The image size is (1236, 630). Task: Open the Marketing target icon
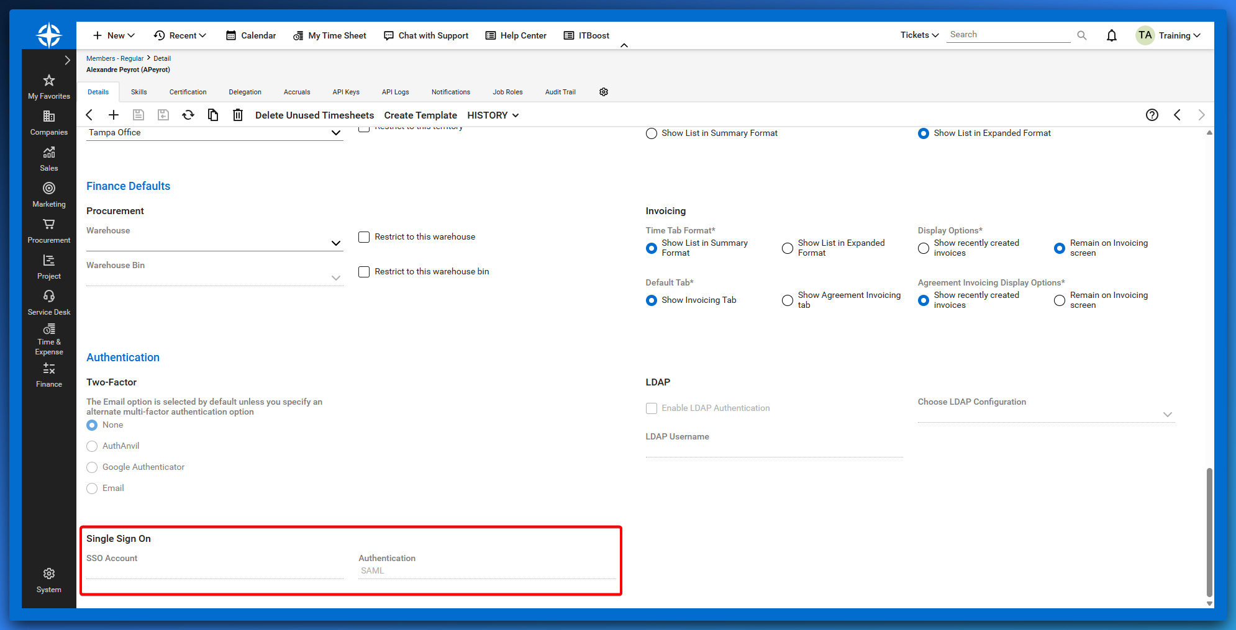tap(49, 188)
